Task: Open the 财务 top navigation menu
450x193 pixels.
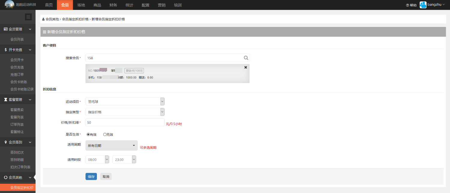Action: (x=113, y=5)
